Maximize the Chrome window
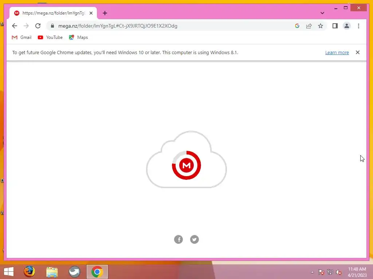The width and height of the screenshot is (373, 279). (x=346, y=8)
